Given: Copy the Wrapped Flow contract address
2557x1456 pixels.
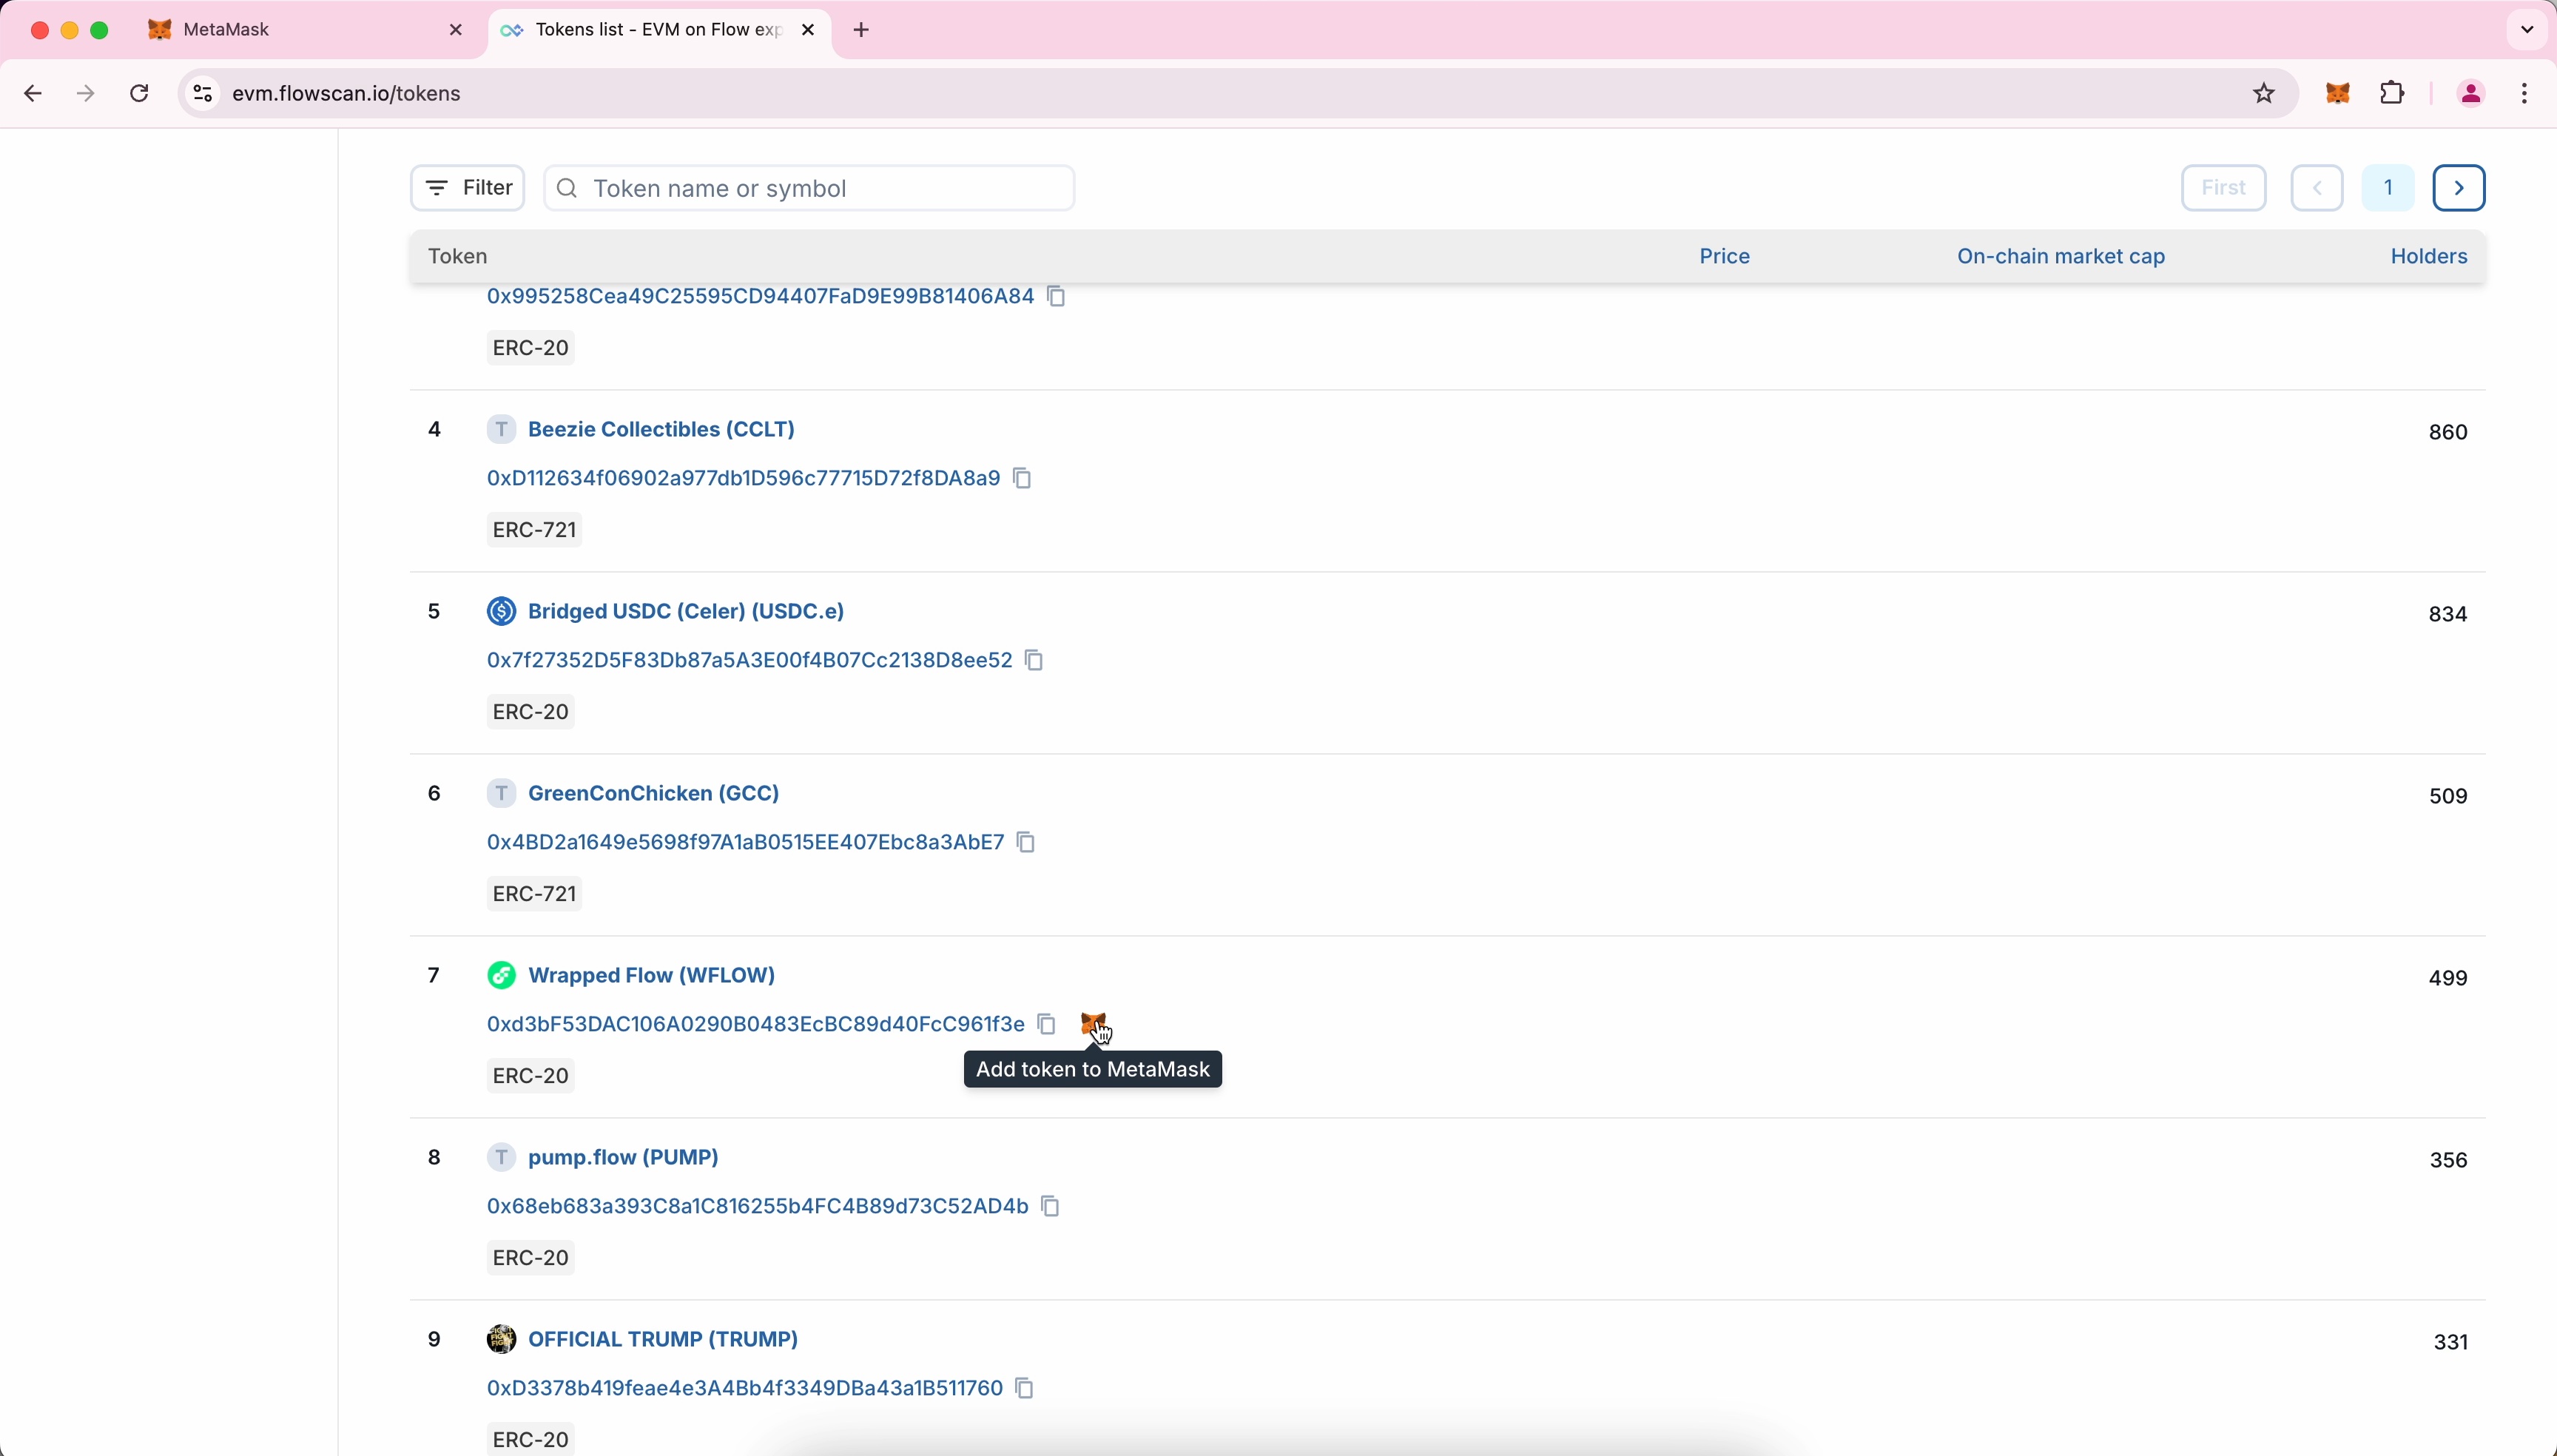Looking at the screenshot, I should [1046, 1024].
